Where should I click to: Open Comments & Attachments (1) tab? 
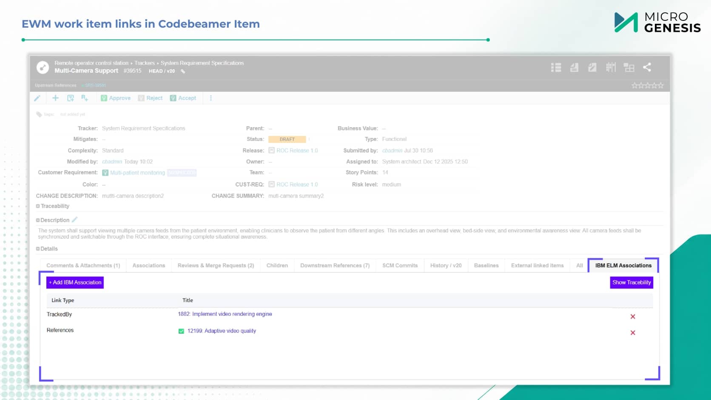click(x=83, y=266)
